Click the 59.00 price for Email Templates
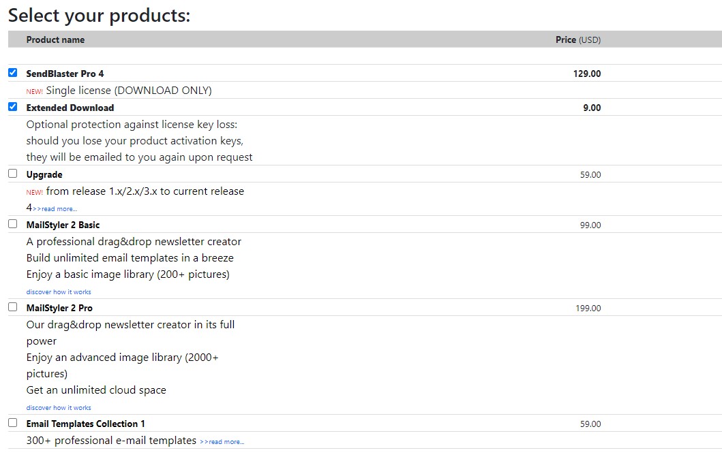This screenshot has width=722, height=459. (x=591, y=424)
